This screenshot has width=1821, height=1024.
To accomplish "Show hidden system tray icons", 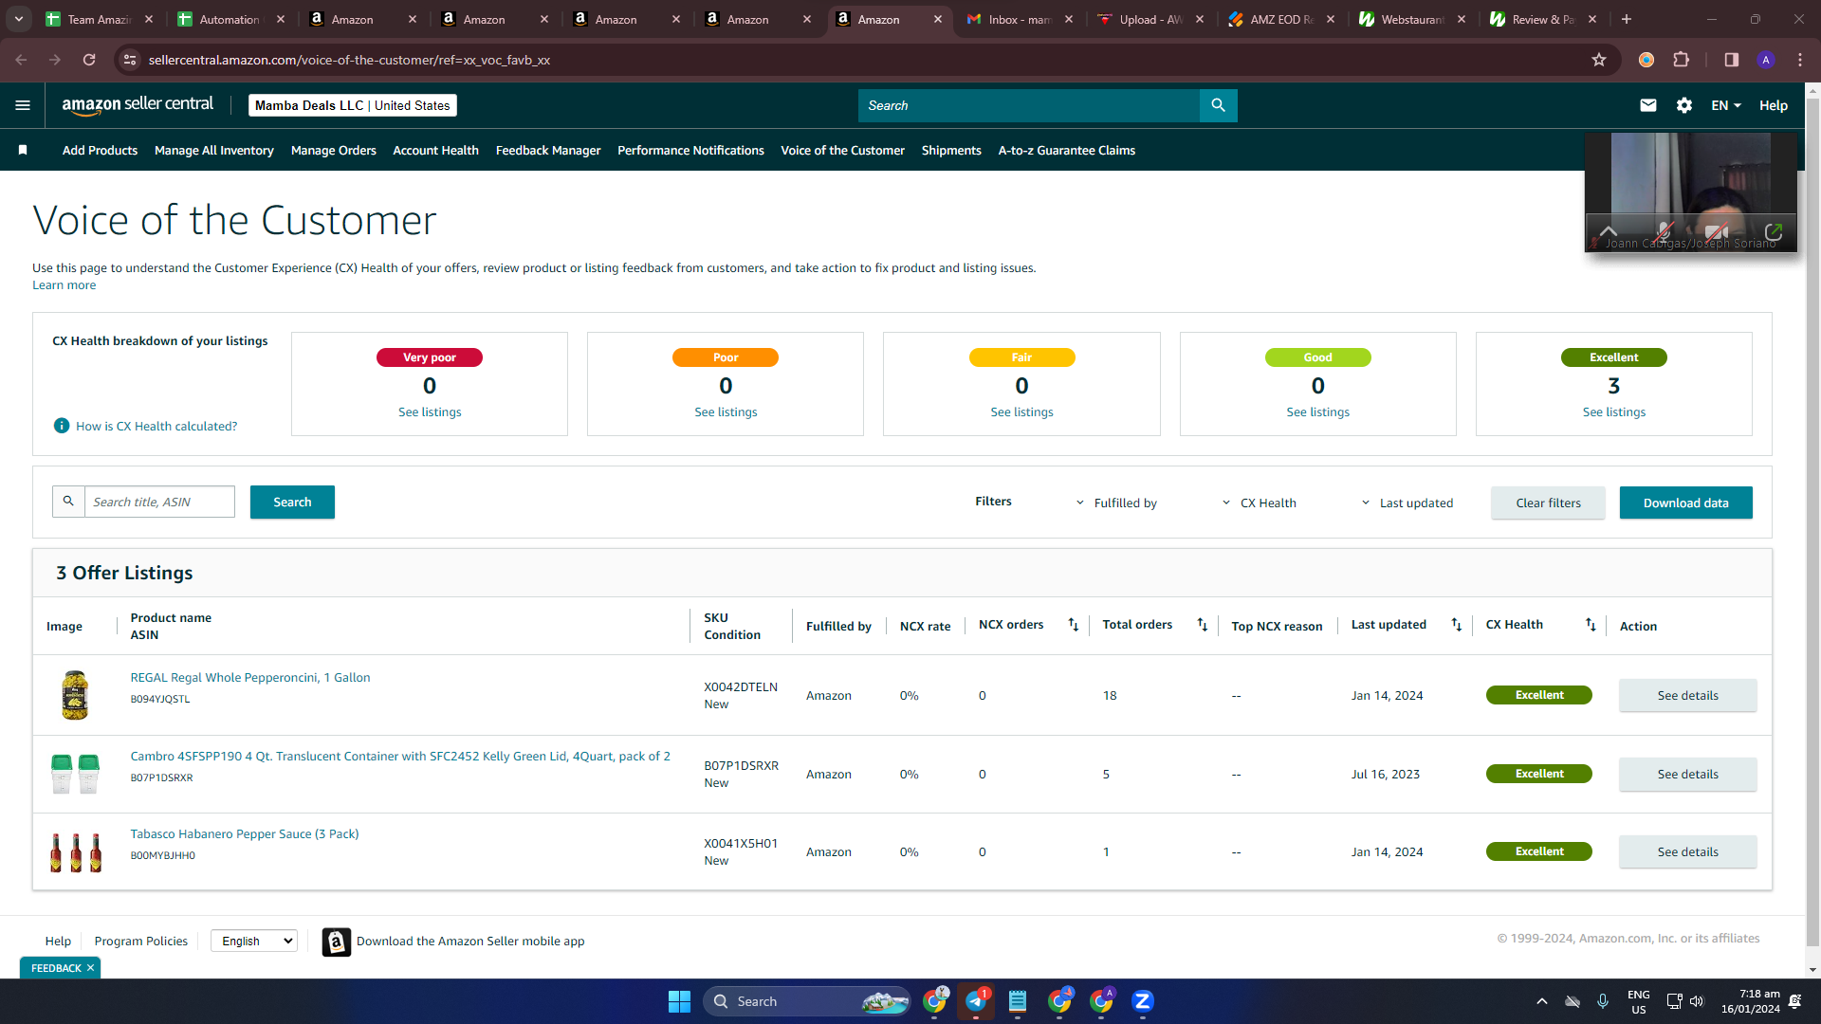I will [x=1542, y=1001].
